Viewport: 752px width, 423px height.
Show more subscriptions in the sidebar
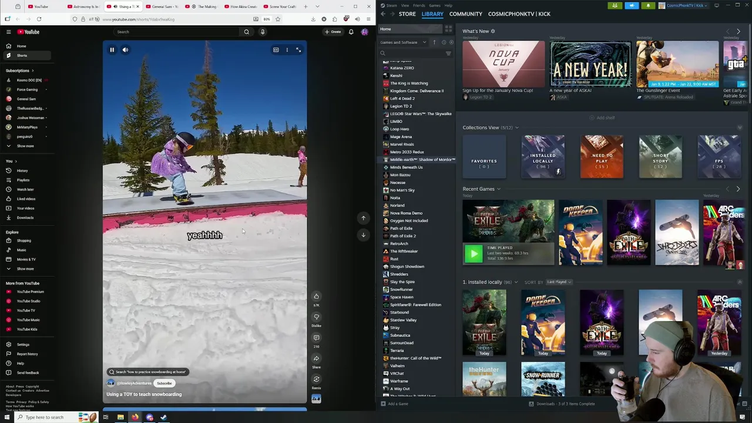[25, 146]
